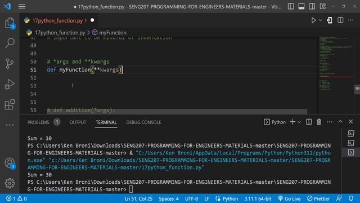Click the Prettier status item
This screenshot has width=360, height=203.
[x=318, y=198]
